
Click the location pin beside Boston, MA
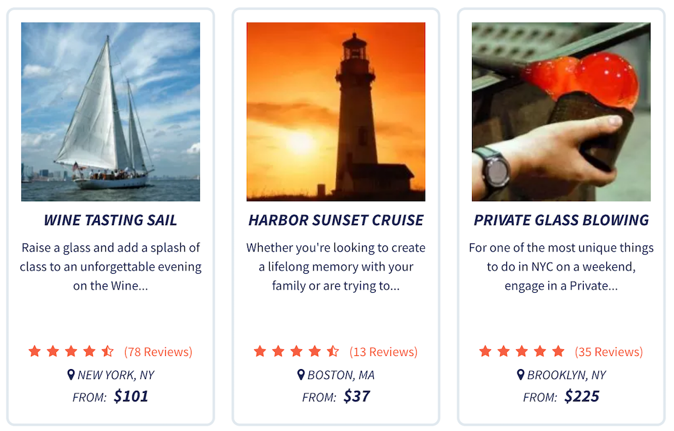coord(301,374)
